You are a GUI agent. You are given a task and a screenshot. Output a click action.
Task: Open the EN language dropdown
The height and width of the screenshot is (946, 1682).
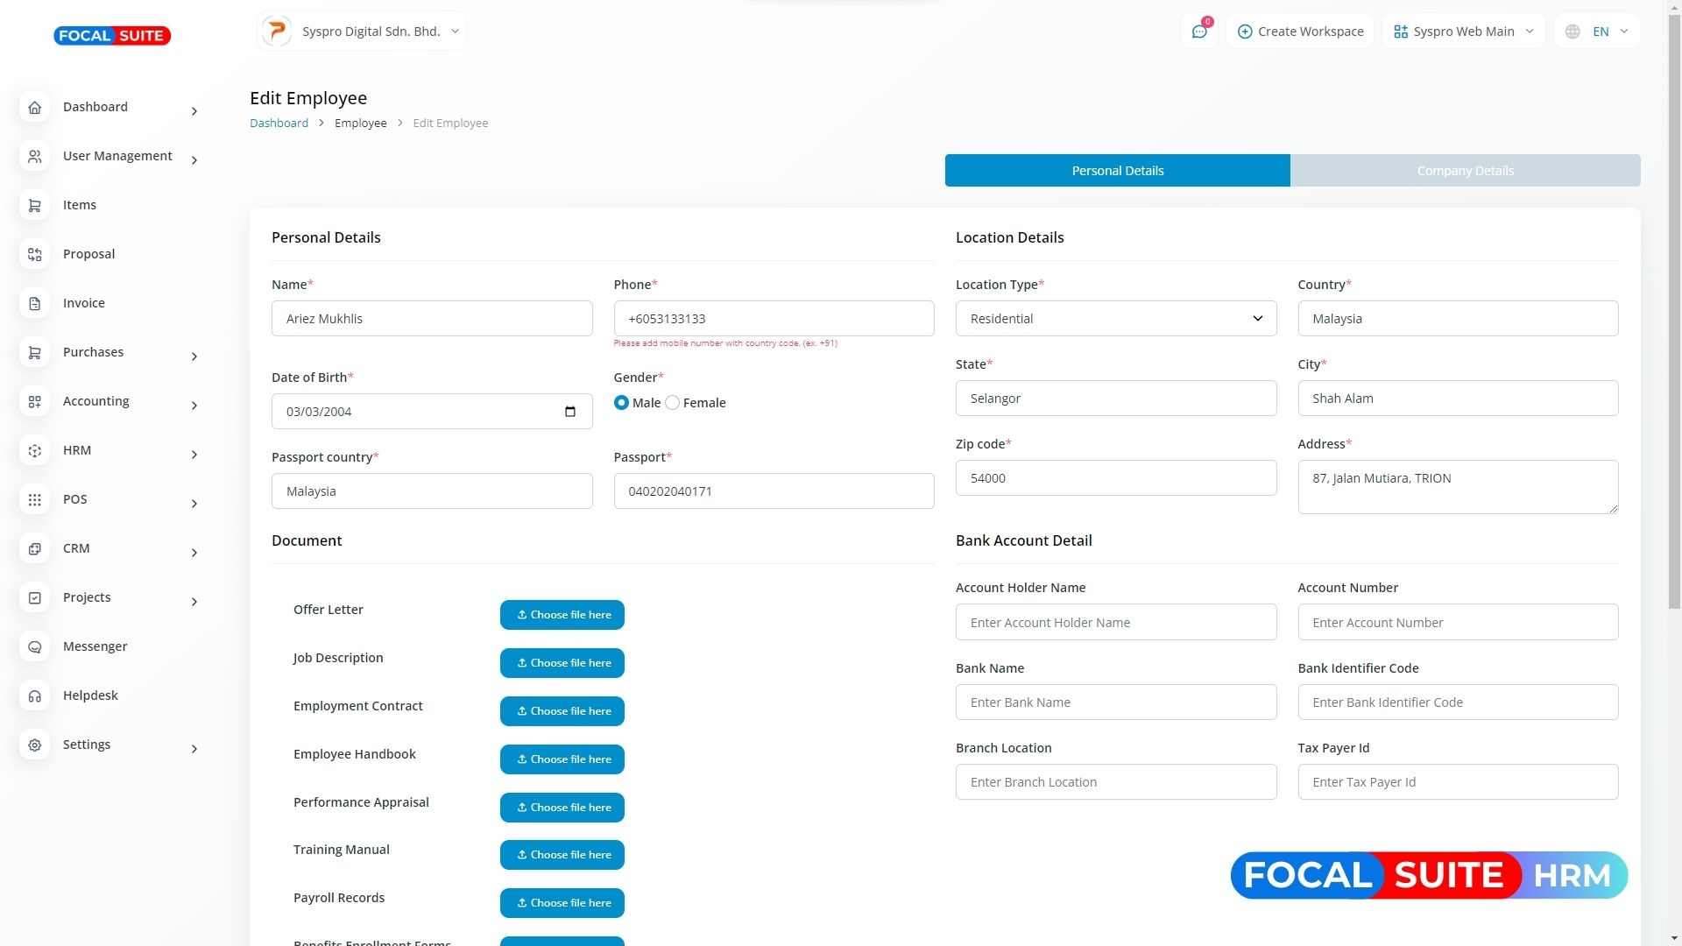pyautogui.click(x=1597, y=32)
